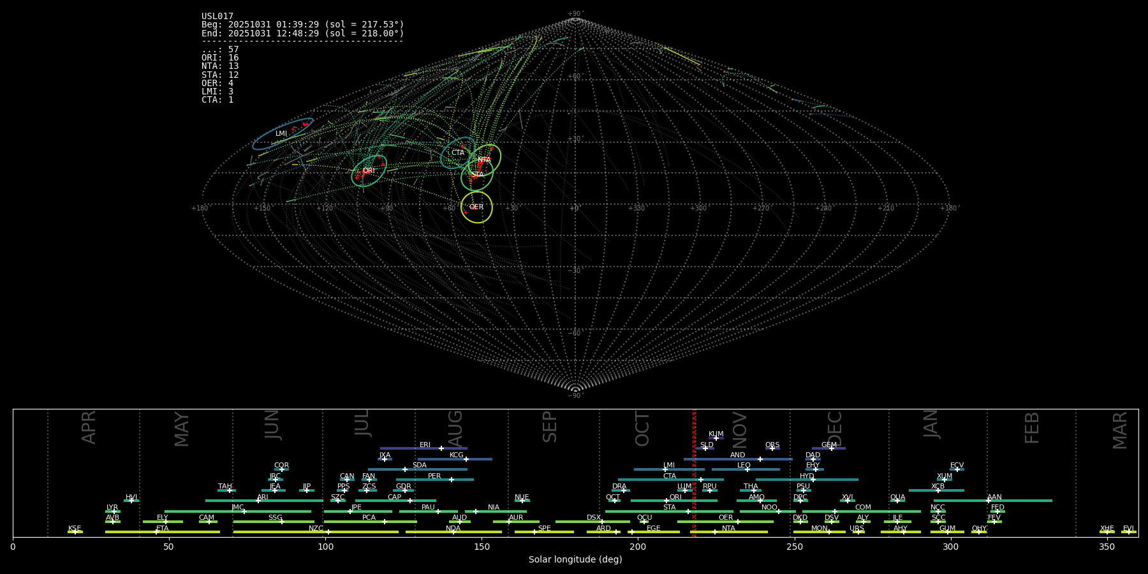Click the NOV month label on timeline
Viewport: 1148px width, 574px height.
point(739,430)
